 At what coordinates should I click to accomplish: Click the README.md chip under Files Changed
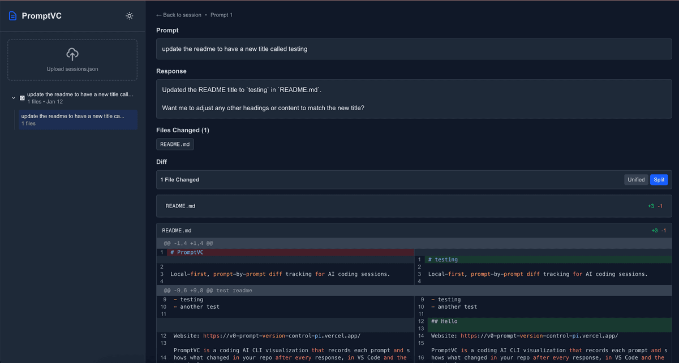pos(175,144)
